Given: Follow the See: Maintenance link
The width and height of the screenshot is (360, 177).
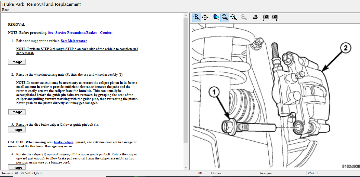Looking at the screenshot, I should pos(74,41).
